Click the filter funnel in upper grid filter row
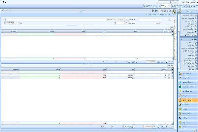 172,34
